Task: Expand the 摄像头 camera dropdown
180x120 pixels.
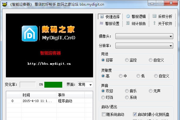Action: (x=144, y=36)
